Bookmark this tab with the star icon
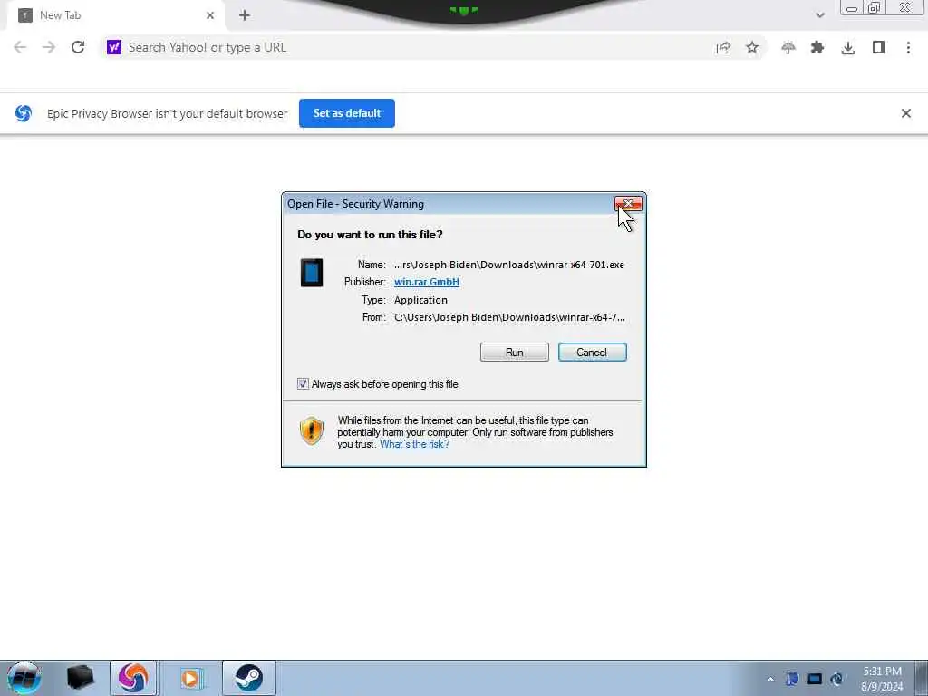Image resolution: width=928 pixels, height=696 pixels. [751, 47]
